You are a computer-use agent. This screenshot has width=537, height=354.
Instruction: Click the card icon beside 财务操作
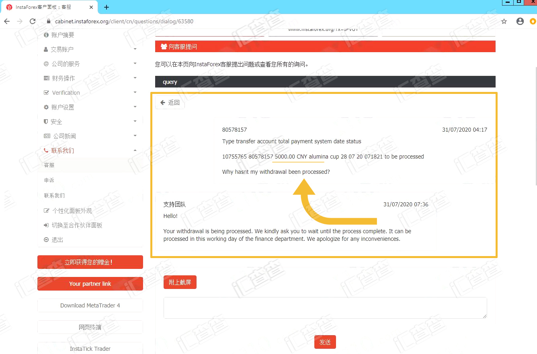point(47,78)
